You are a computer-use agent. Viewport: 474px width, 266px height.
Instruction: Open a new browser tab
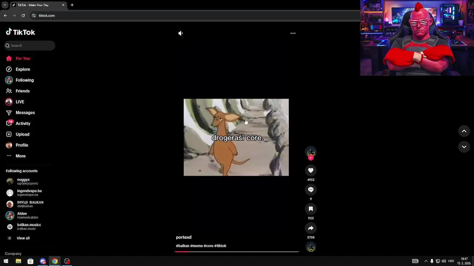pos(72,5)
